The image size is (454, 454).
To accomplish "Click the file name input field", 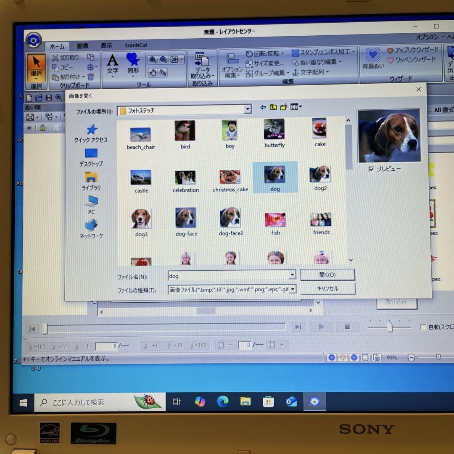I will (x=228, y=275).
